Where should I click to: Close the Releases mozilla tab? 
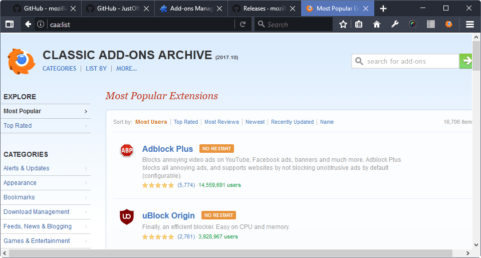[x=293, y=9]
